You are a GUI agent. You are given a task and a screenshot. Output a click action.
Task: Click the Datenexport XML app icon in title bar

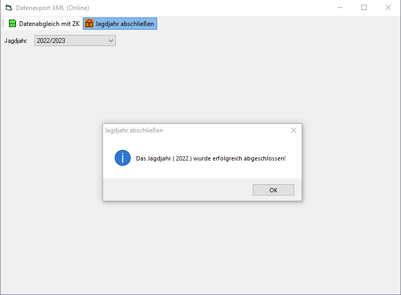8,8
